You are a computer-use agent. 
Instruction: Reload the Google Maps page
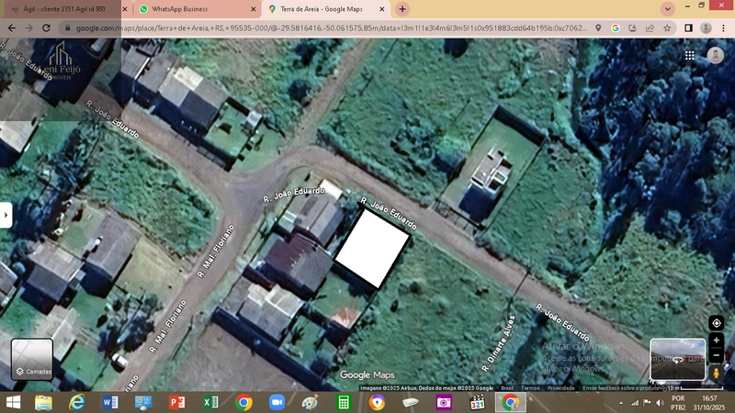(46, 28)
